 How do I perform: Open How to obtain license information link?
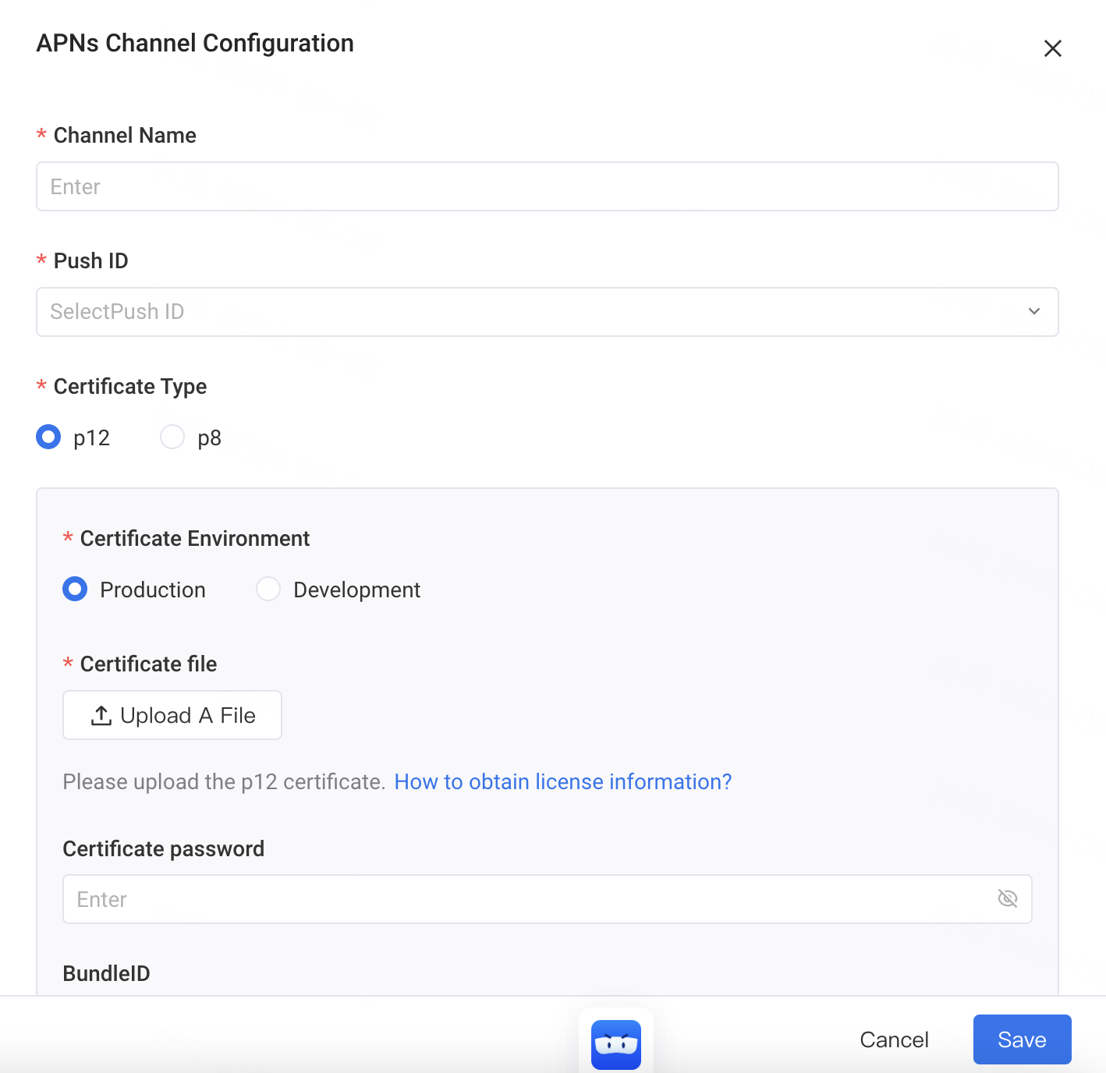click(x=563, y=781)
